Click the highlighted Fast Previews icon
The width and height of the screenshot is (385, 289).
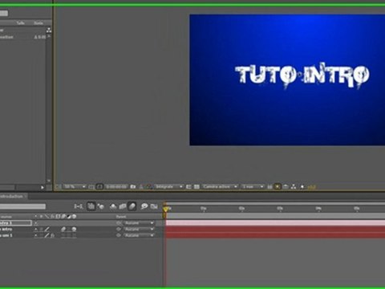pos(278,186)
